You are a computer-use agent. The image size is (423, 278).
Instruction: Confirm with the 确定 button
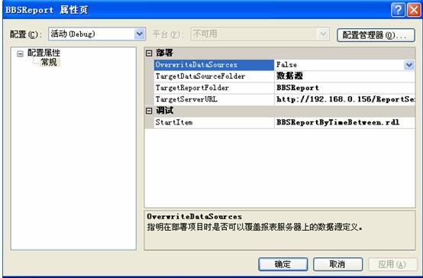coord(283,264)
